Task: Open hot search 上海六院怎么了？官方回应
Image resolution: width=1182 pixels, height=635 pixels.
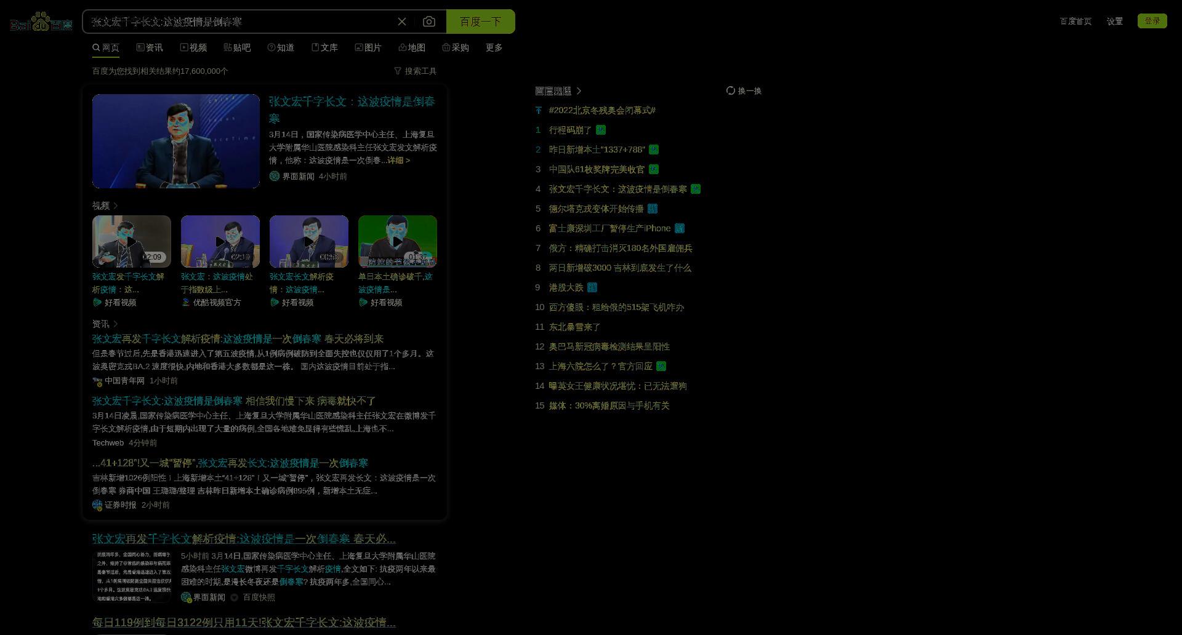Action: coord(600,366)
